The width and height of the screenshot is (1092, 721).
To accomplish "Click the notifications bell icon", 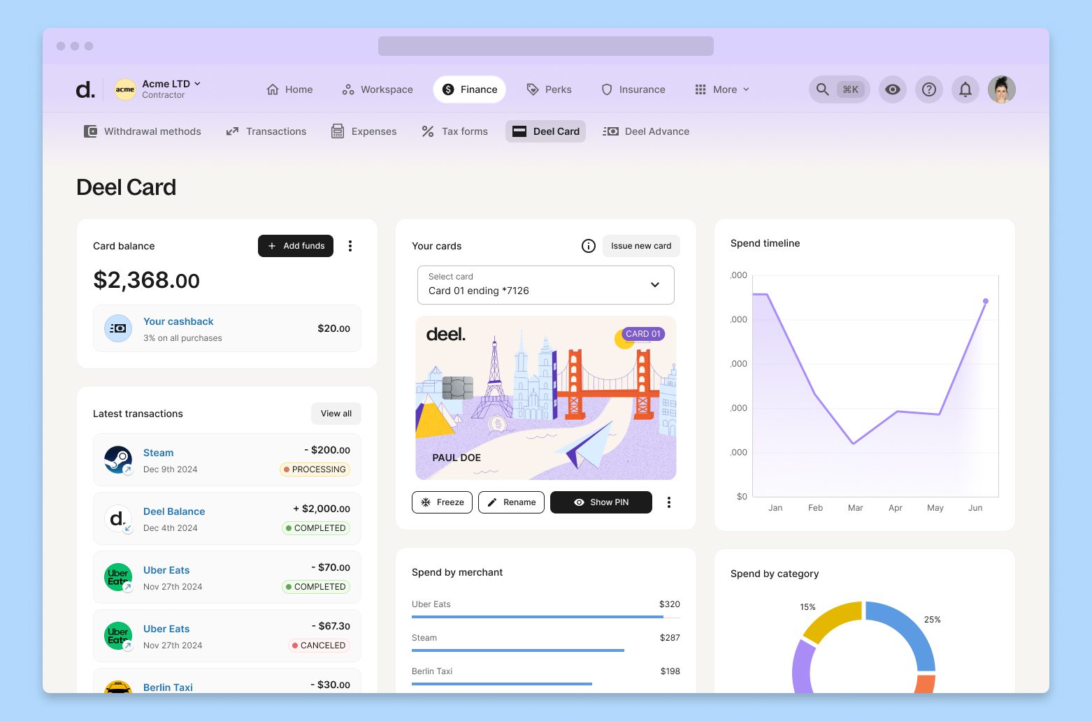I will (x=965, y=89).
